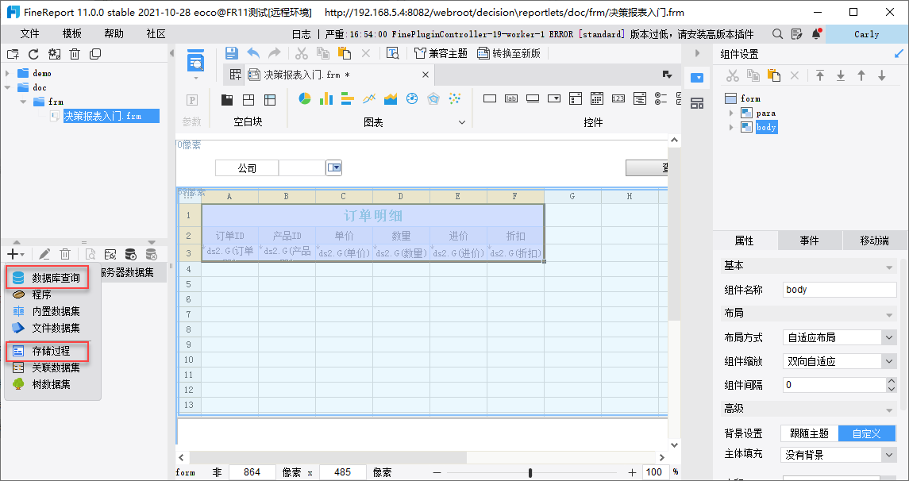Click the search magnifier near Carly
The image size is (909, 481).
pos(777,34)
